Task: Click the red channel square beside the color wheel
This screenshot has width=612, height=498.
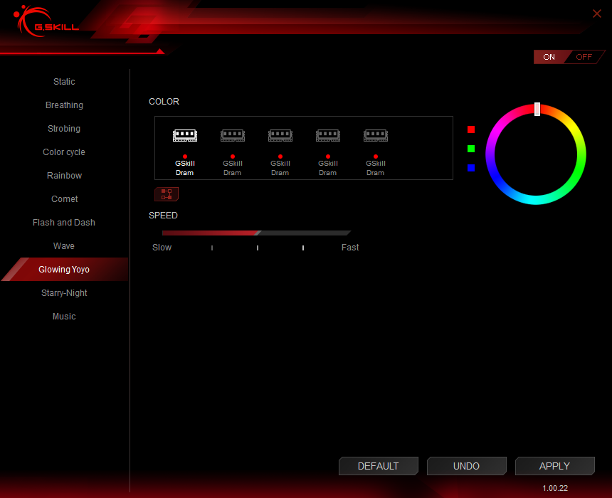Action: tap(471, 129)
